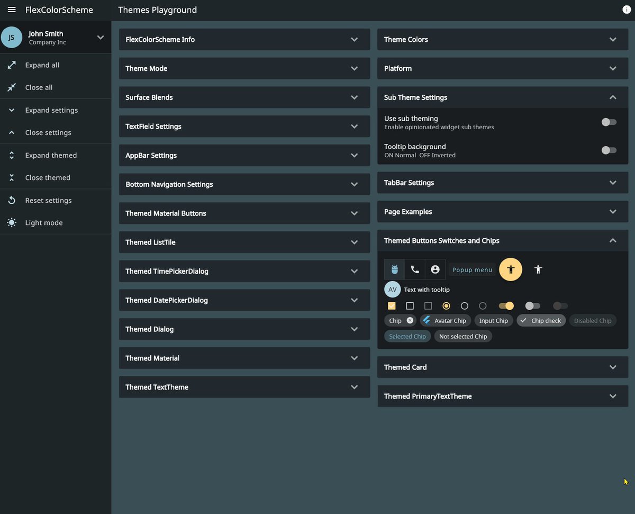Click the Close themed fold icon
The height and width of the screenshot is (514, 635).
tap(12, 177)
